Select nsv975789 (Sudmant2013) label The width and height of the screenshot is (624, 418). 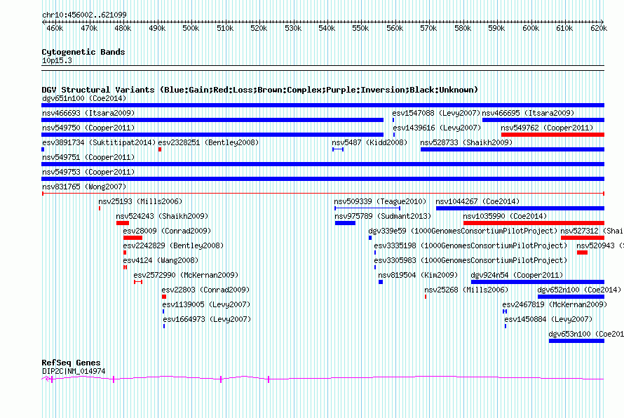pyautogui.click(x=383, y=216)
